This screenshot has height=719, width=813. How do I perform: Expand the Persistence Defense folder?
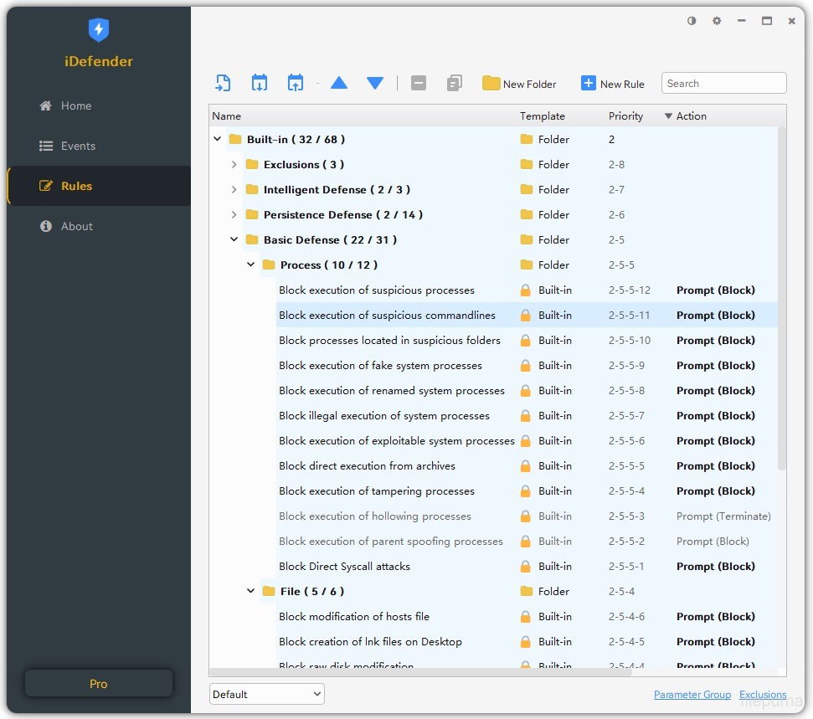[x=234, y=214]
